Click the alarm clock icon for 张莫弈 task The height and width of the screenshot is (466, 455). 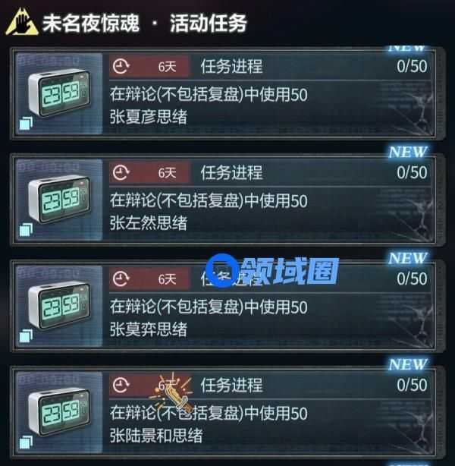tap(59, 306)
